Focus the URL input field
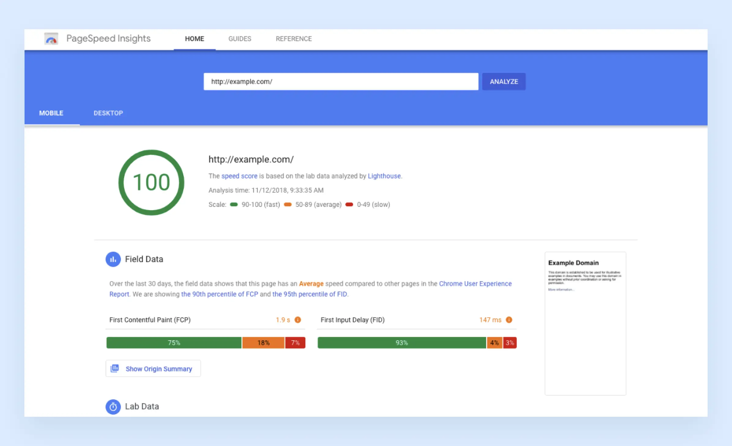 click(x=341, y=82)
